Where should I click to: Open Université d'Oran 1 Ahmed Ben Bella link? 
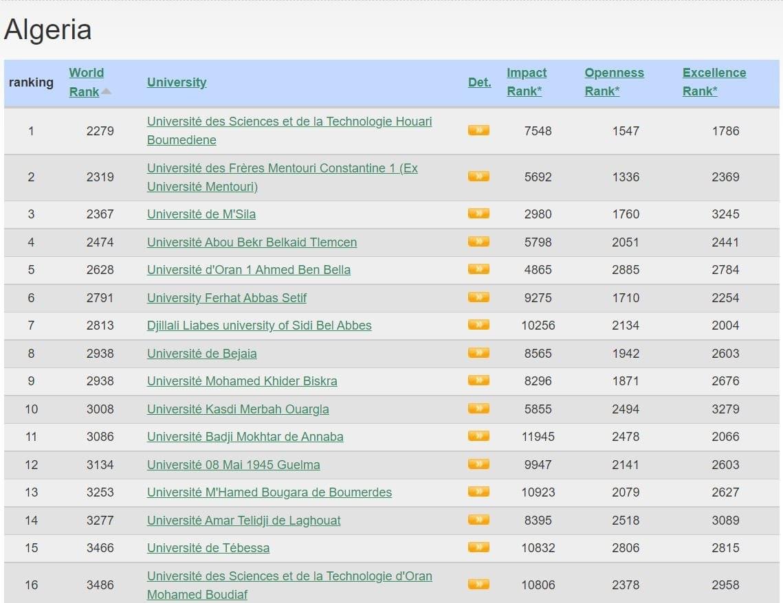pyautogui.click(x=249, y=269)
